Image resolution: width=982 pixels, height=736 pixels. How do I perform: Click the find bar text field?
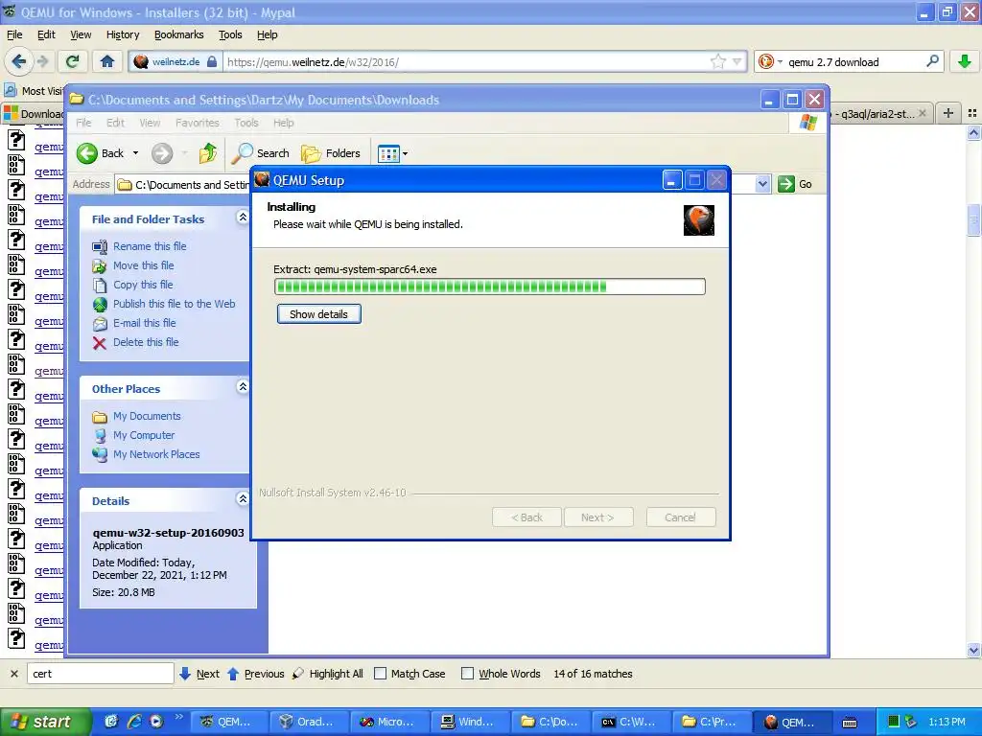pos(100,674)
